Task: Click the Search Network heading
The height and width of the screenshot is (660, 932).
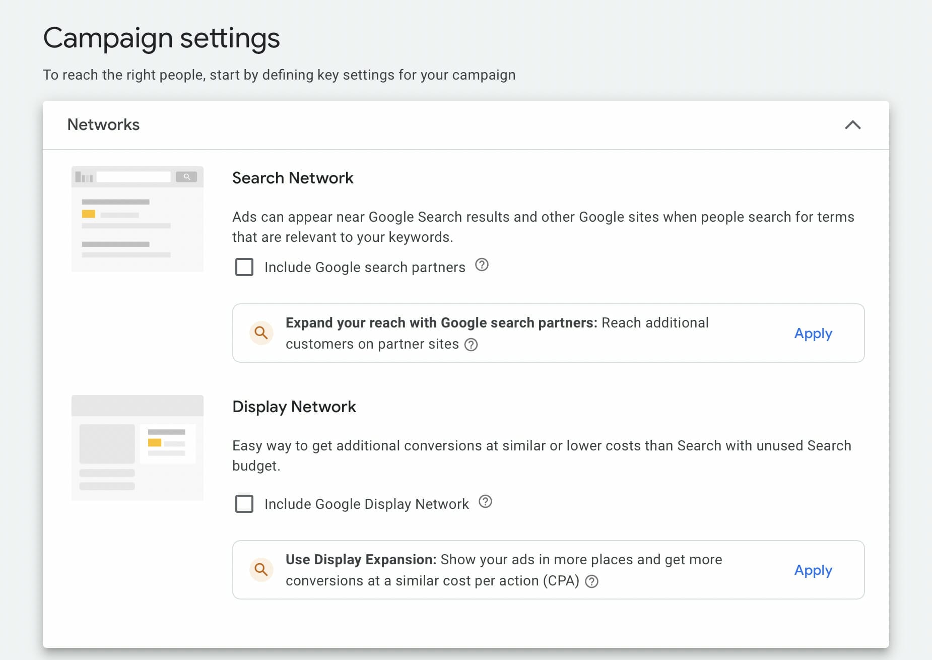Action: pyautogui.click(x=293, y=177)
